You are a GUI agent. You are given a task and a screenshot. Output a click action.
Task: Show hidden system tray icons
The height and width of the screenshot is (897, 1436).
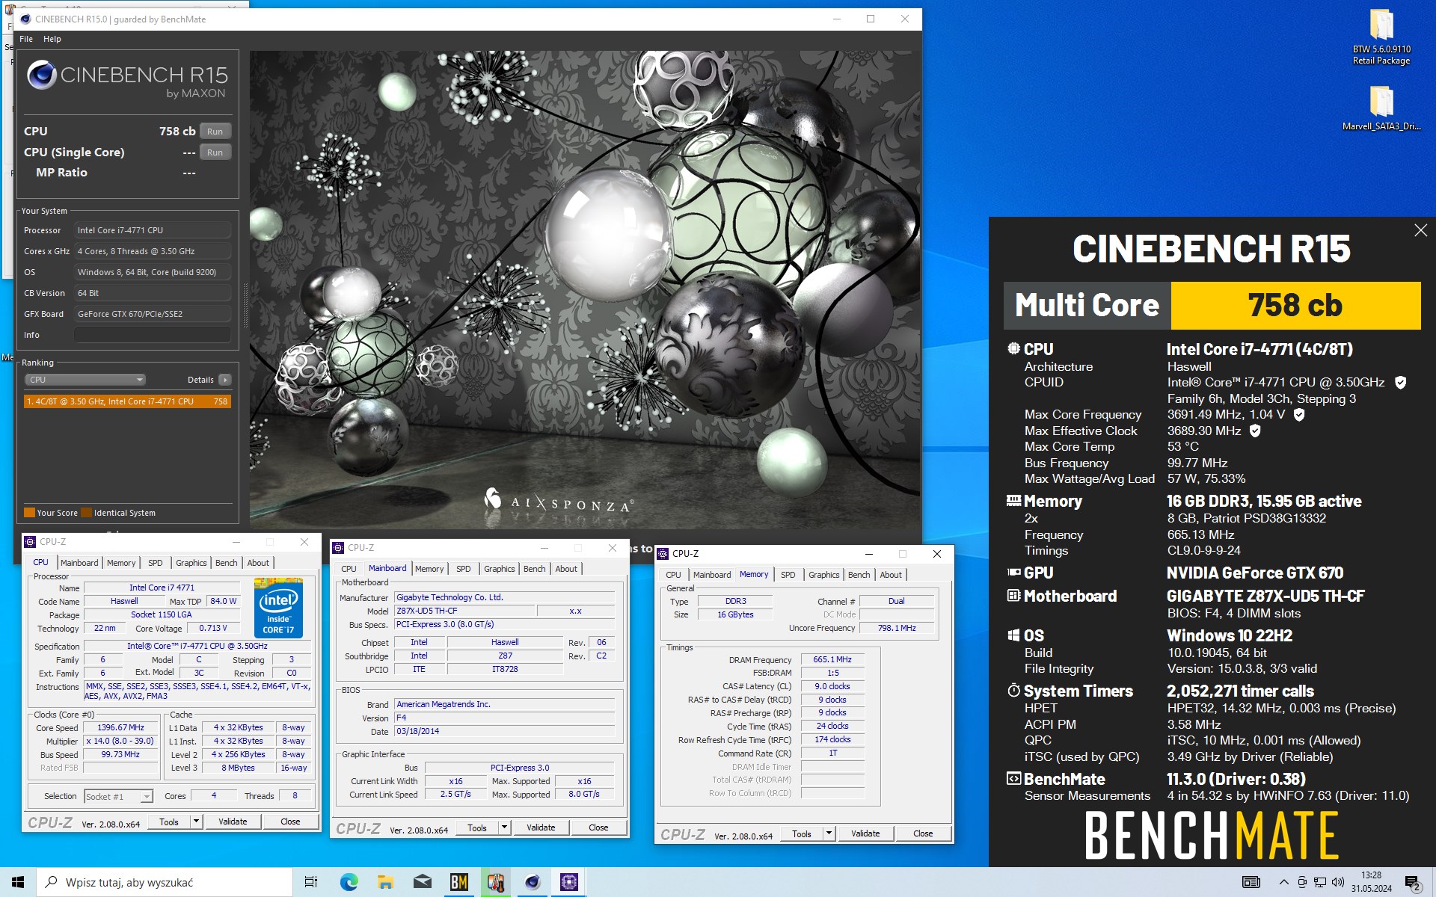1283,882
